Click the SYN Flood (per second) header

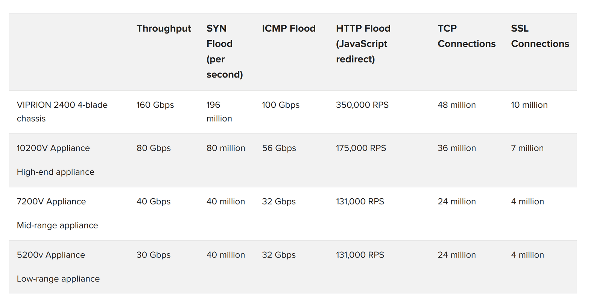pos(224,51)
